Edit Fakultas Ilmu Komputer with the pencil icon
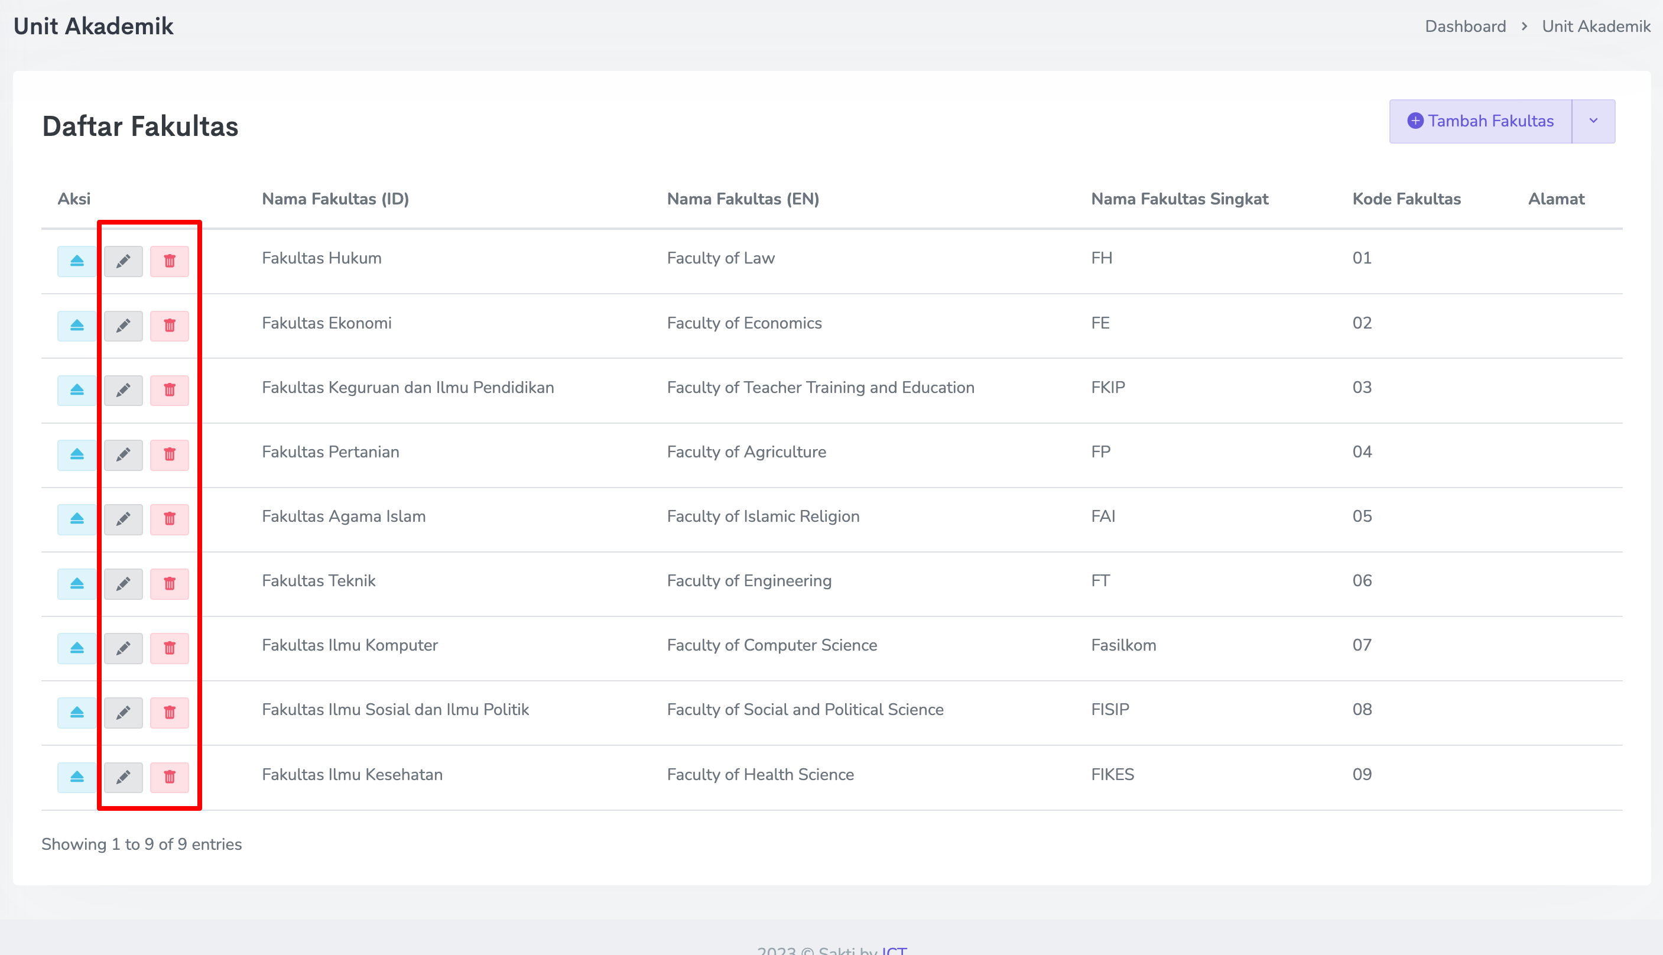Screen dimensions: 1663x955 pyautogui.click(x=124, y=647)
